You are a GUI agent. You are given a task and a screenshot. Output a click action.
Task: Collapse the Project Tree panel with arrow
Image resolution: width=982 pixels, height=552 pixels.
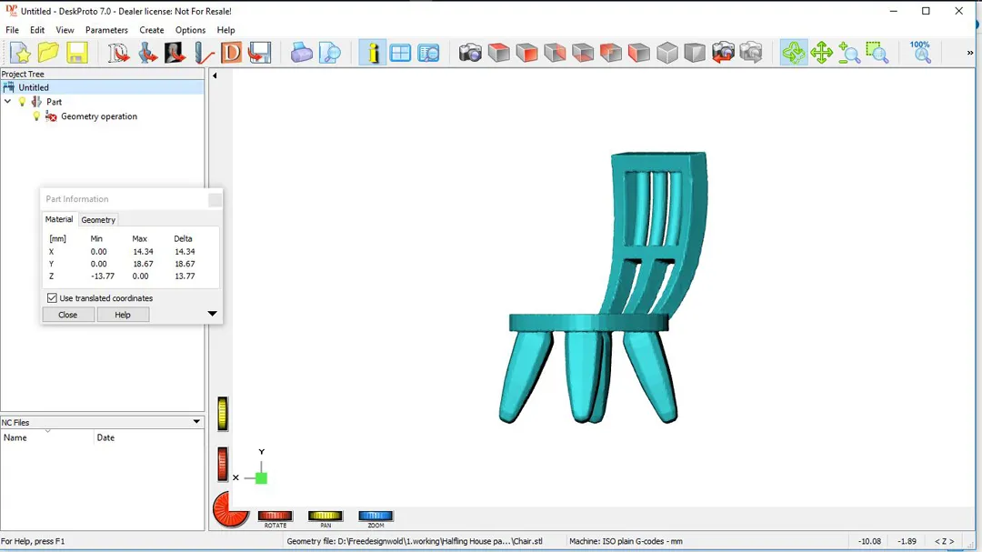click(x=215, y=75)
